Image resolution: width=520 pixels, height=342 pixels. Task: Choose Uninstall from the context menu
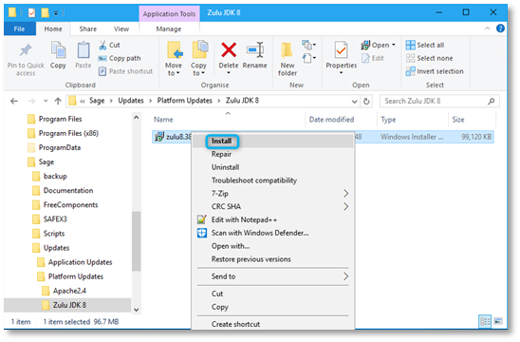(x=273, y=167)
